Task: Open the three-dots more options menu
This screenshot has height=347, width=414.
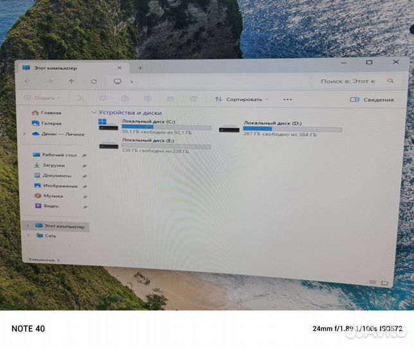Action: (287, 100)
